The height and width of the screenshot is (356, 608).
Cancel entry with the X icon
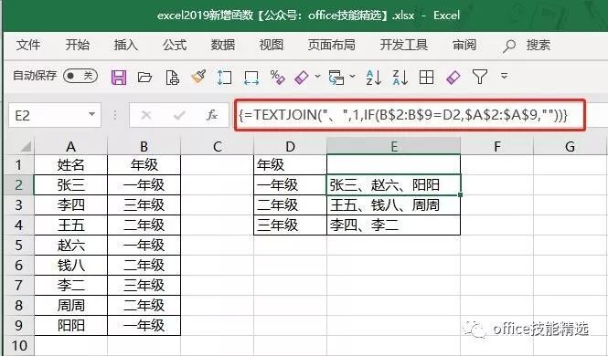click(x=146, y=115)
